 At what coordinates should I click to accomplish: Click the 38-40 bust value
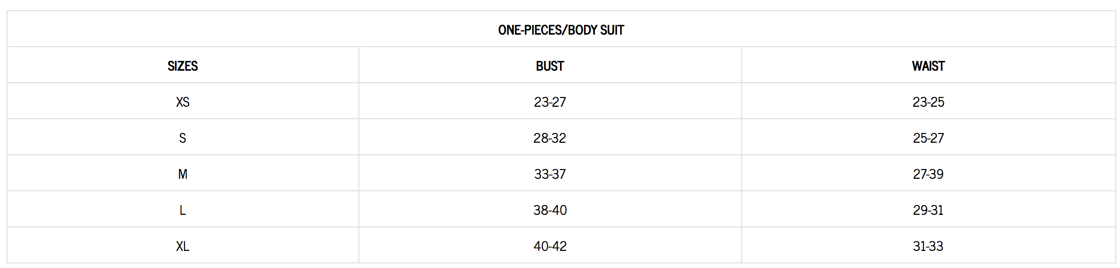(x=550, y=210)
